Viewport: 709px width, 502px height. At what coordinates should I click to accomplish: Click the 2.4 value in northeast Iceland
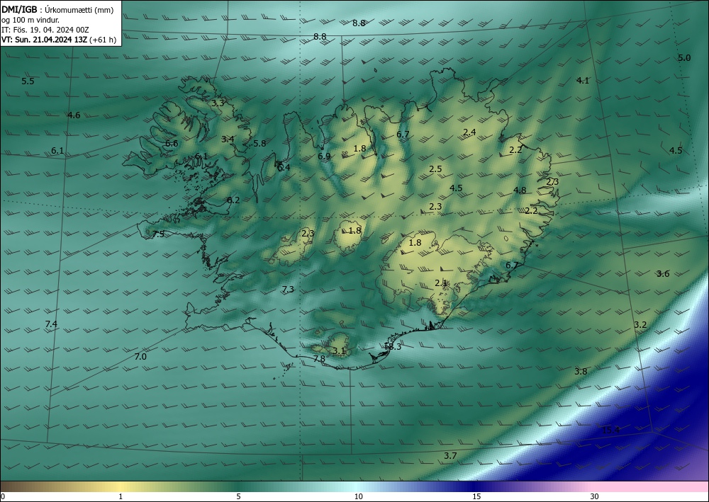pyautogui.click(x=470, y=132)
